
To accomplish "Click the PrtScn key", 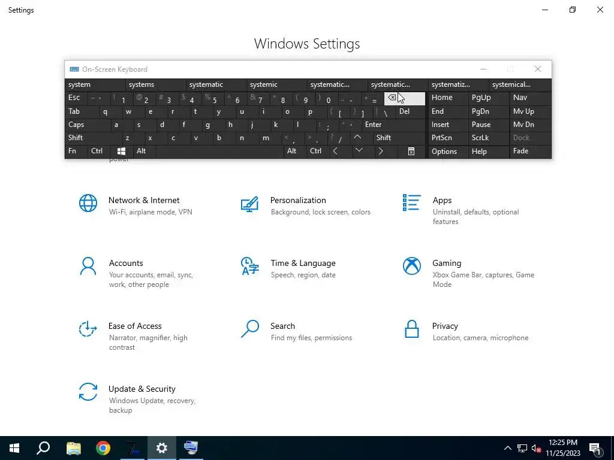I will [x=448, y=138].
